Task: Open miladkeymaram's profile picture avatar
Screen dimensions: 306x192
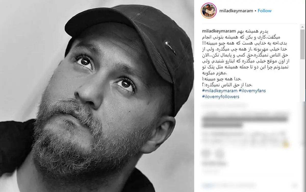Action: click(209, 11)
